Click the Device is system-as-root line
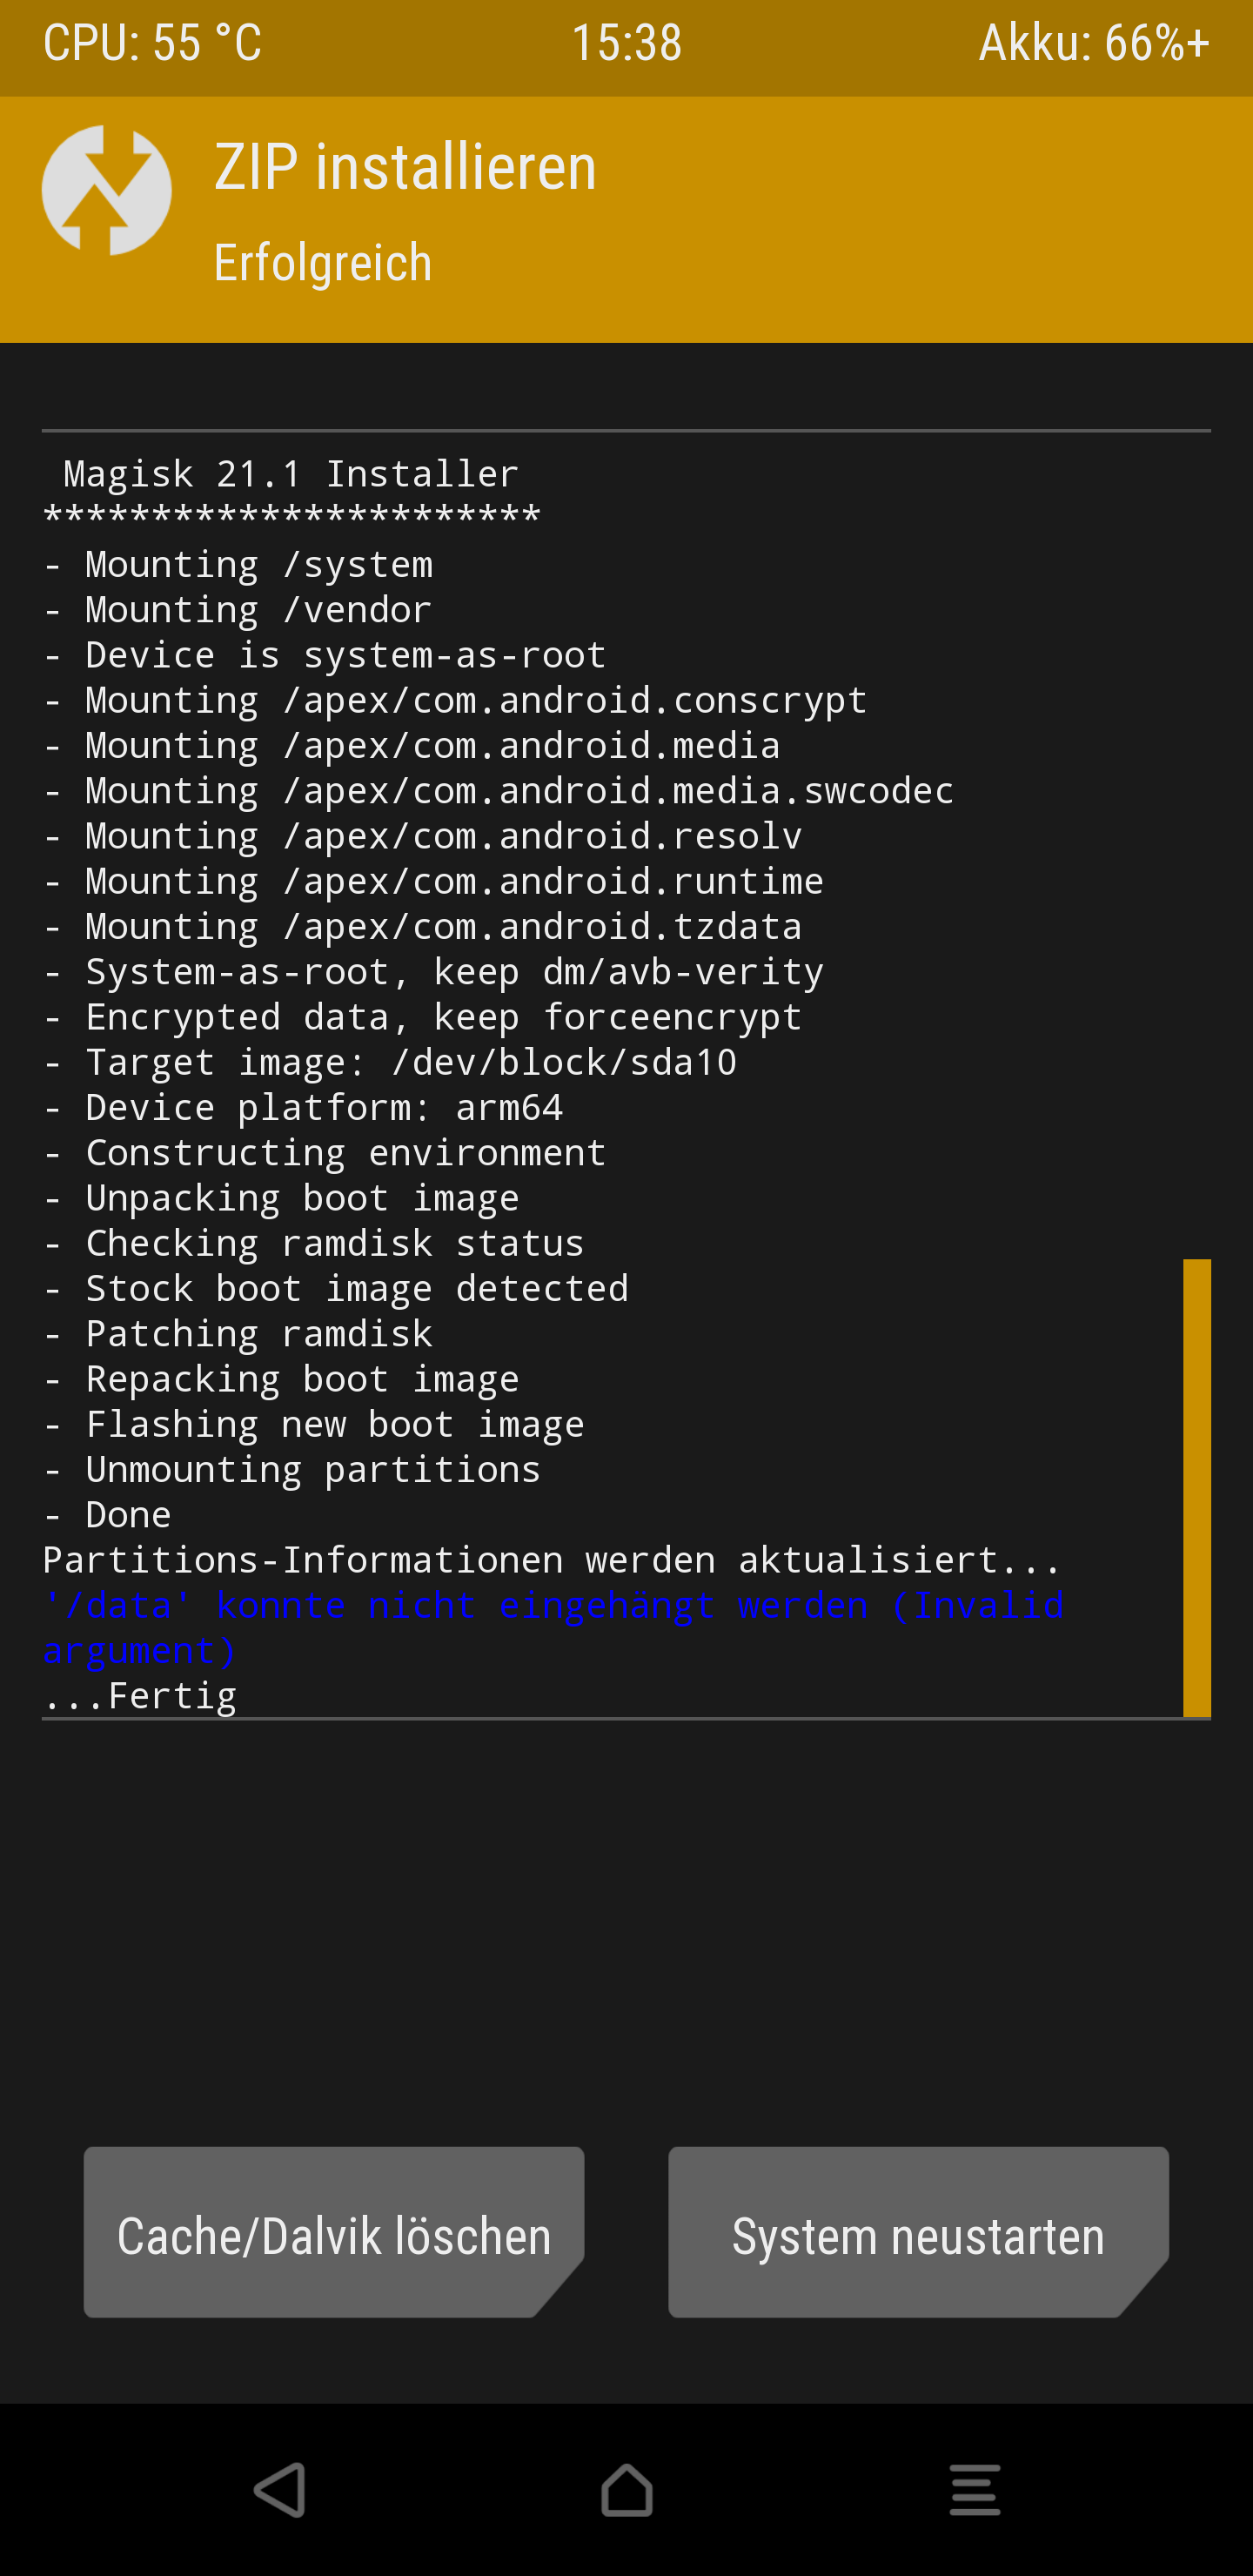This screenshot has height=2576, width=1253. coord(325,655)
